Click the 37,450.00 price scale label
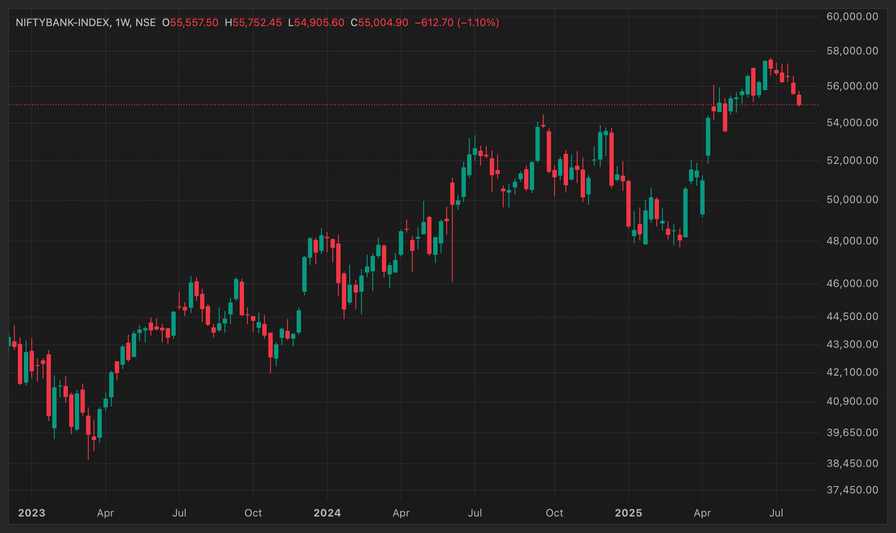 [852, 490]
